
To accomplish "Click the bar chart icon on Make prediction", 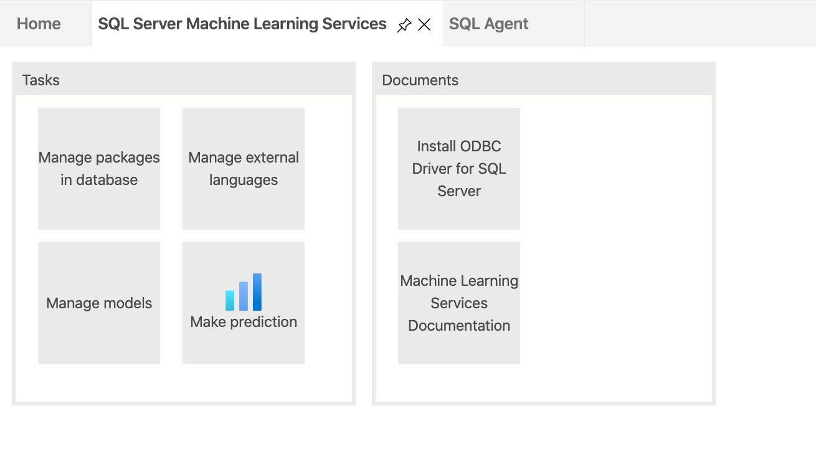I will pyautogui.click(x=244, y=292).
